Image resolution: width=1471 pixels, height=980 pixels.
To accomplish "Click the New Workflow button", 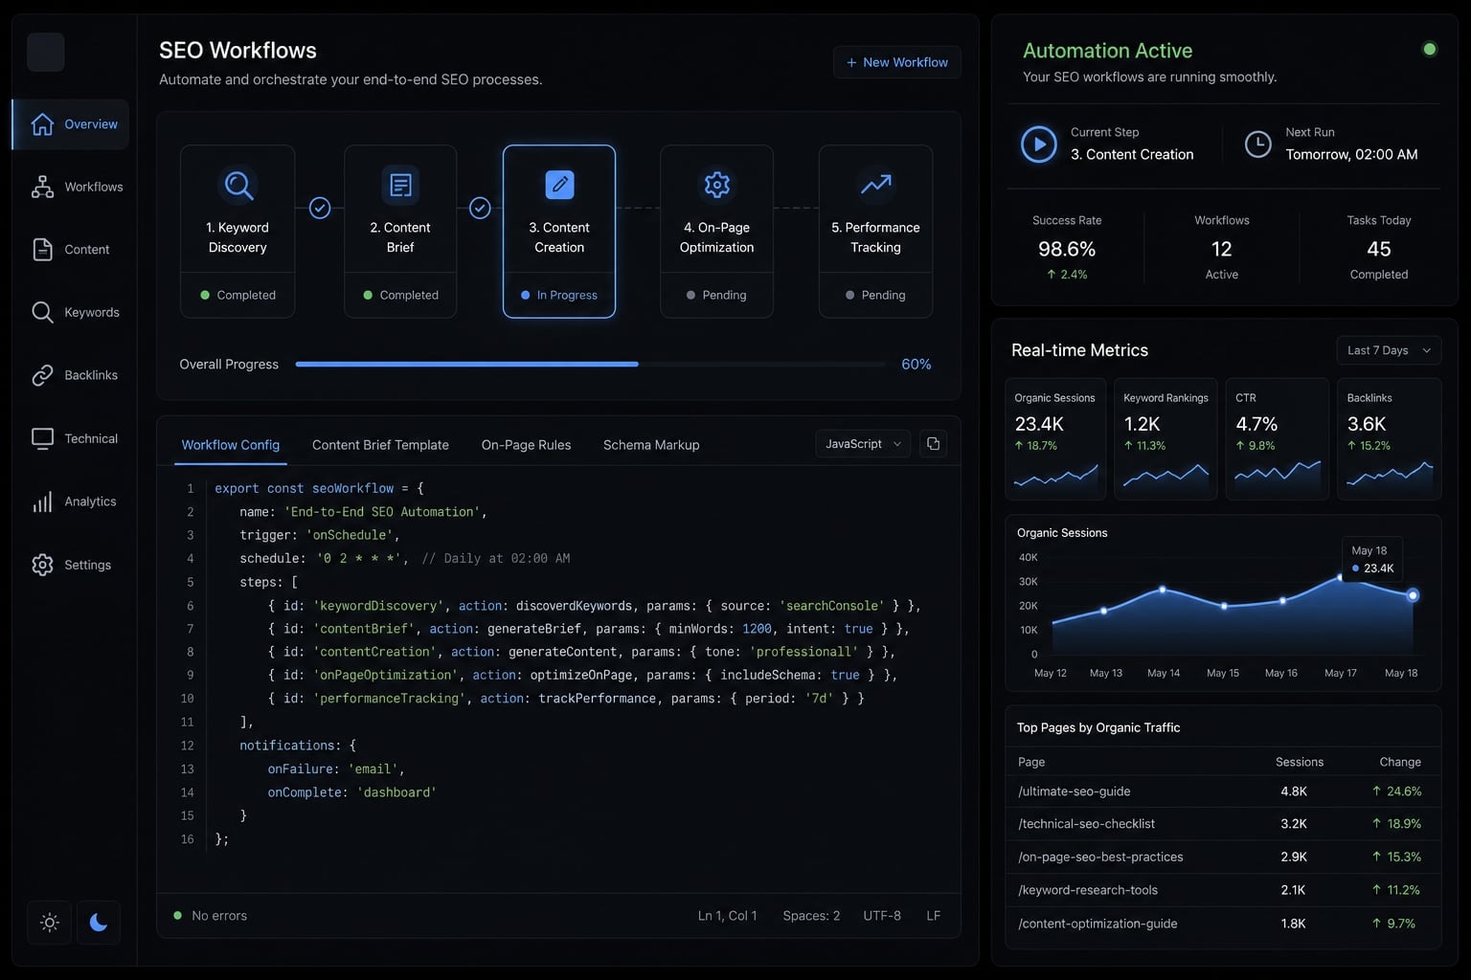I will coord(897,62).
